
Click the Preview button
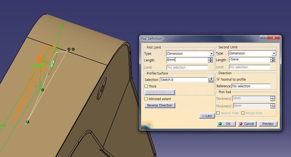click(x=268, y=124)
